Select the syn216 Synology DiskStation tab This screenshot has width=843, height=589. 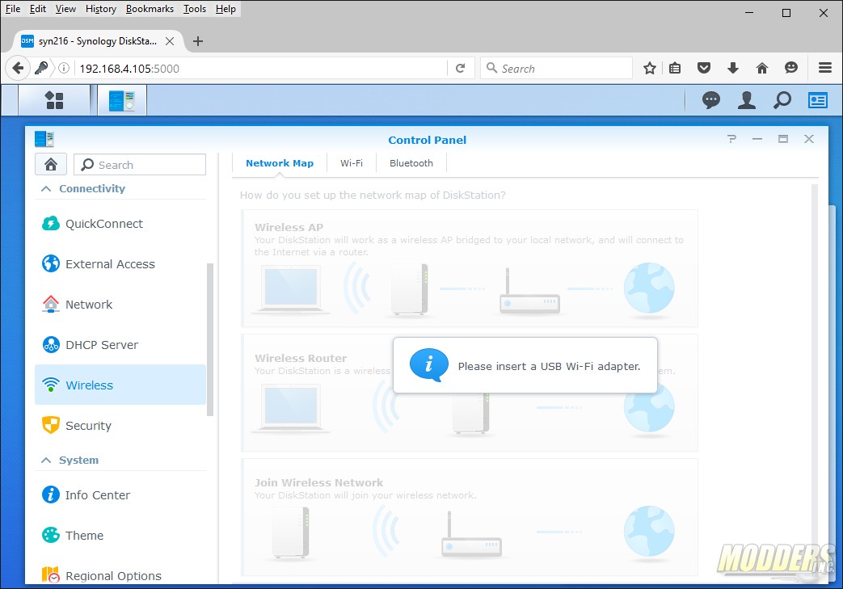97,41
